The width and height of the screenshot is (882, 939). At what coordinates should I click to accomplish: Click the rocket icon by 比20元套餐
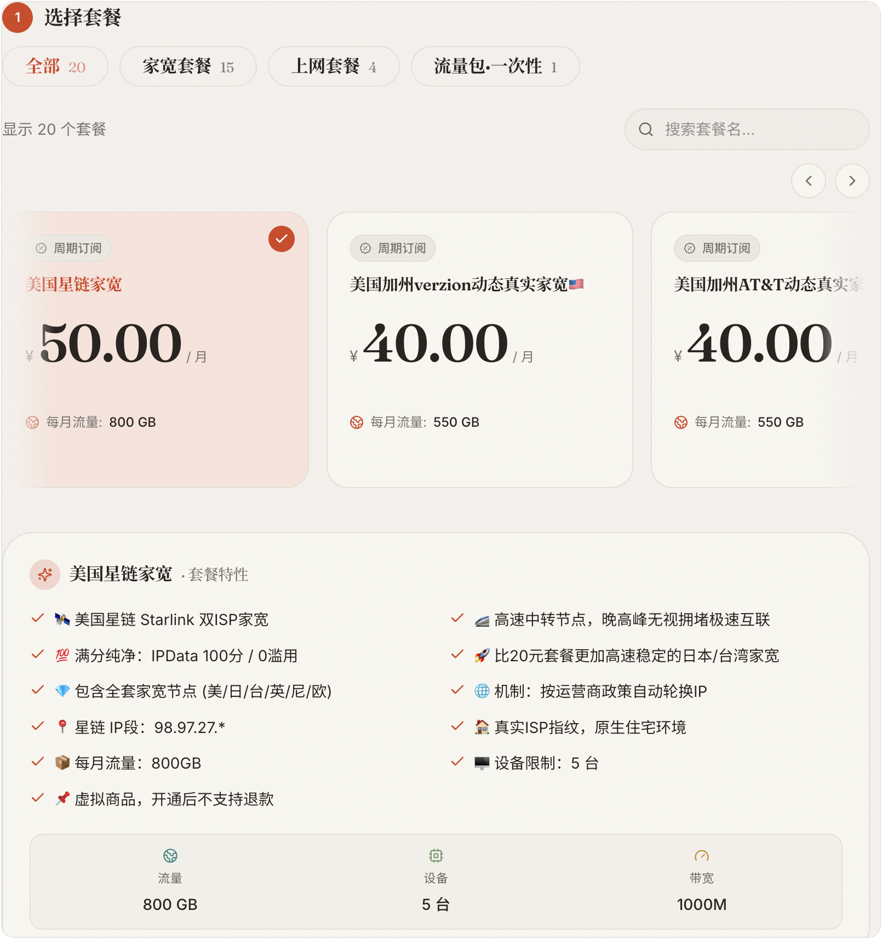click(482, 655)
